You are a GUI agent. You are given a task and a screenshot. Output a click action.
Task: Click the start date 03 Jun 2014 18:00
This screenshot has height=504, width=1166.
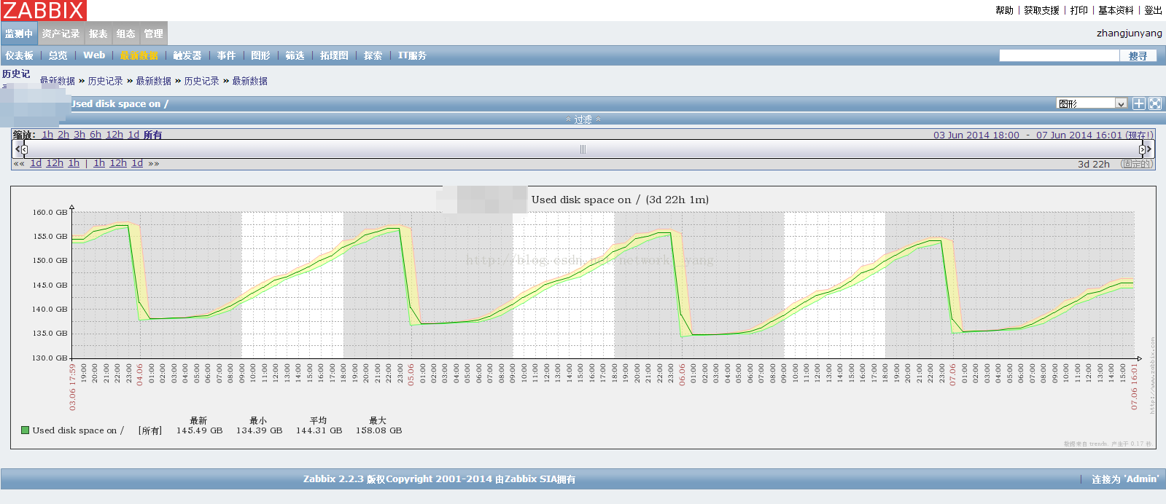(x=976, y=135)
